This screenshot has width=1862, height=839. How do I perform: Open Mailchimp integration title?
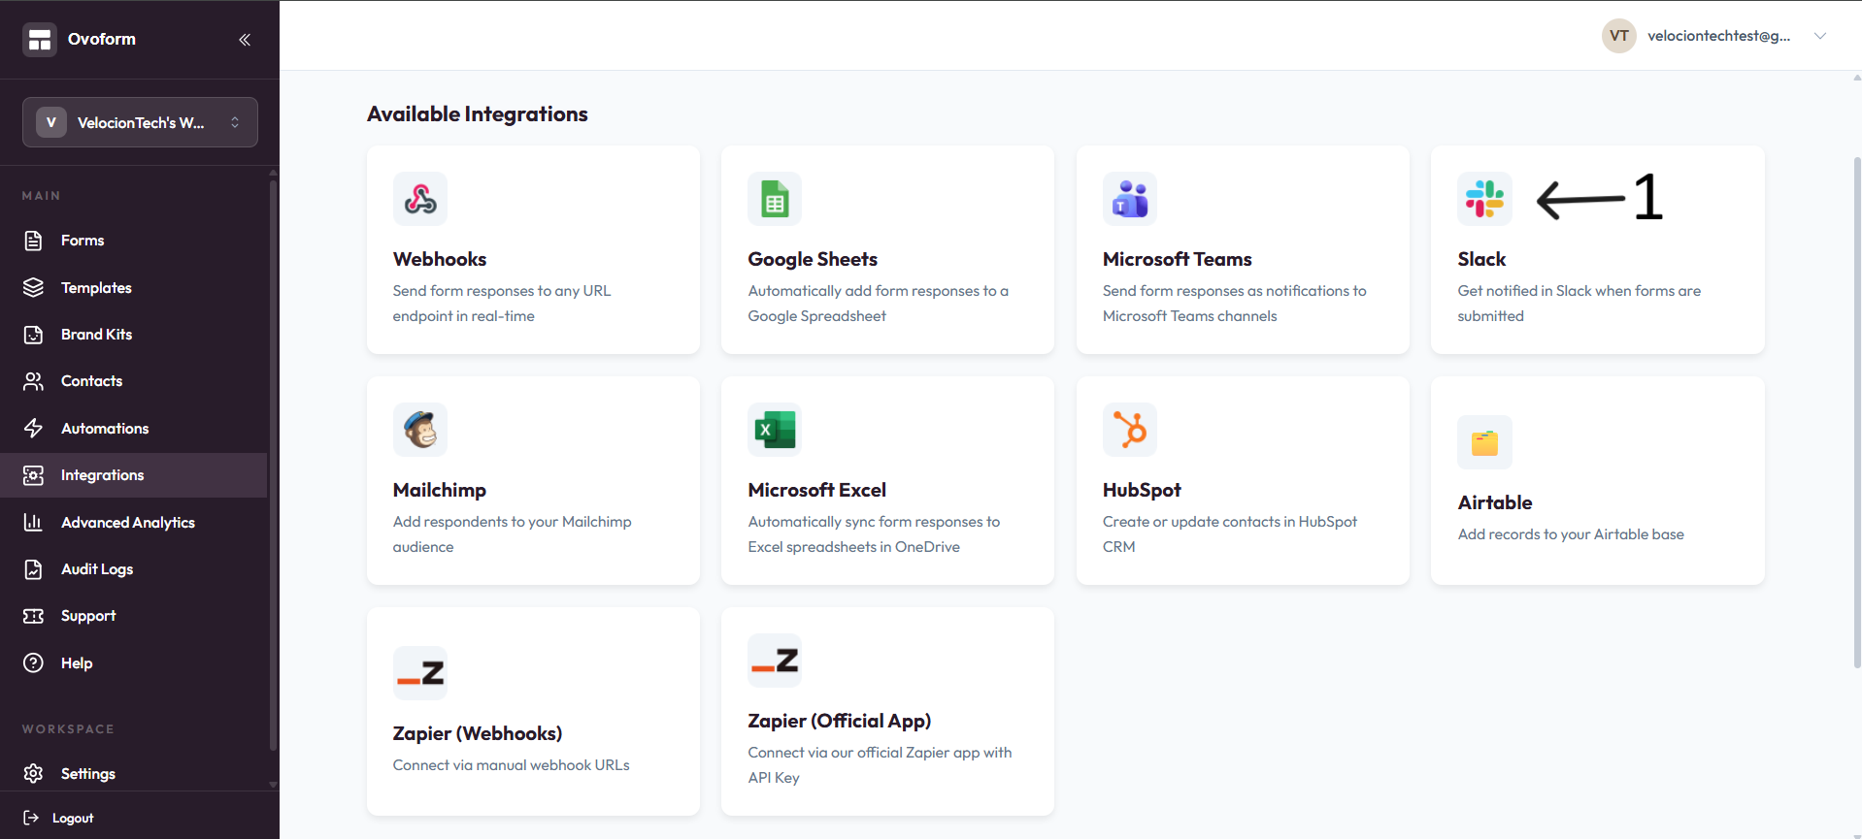click(440, 490)
